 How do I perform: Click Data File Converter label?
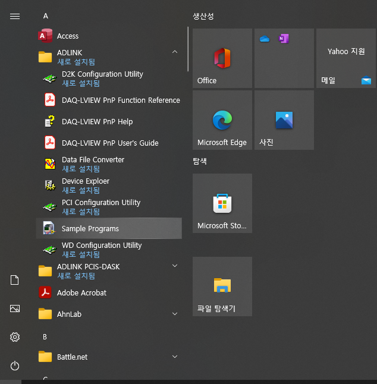tap(93, 160)
